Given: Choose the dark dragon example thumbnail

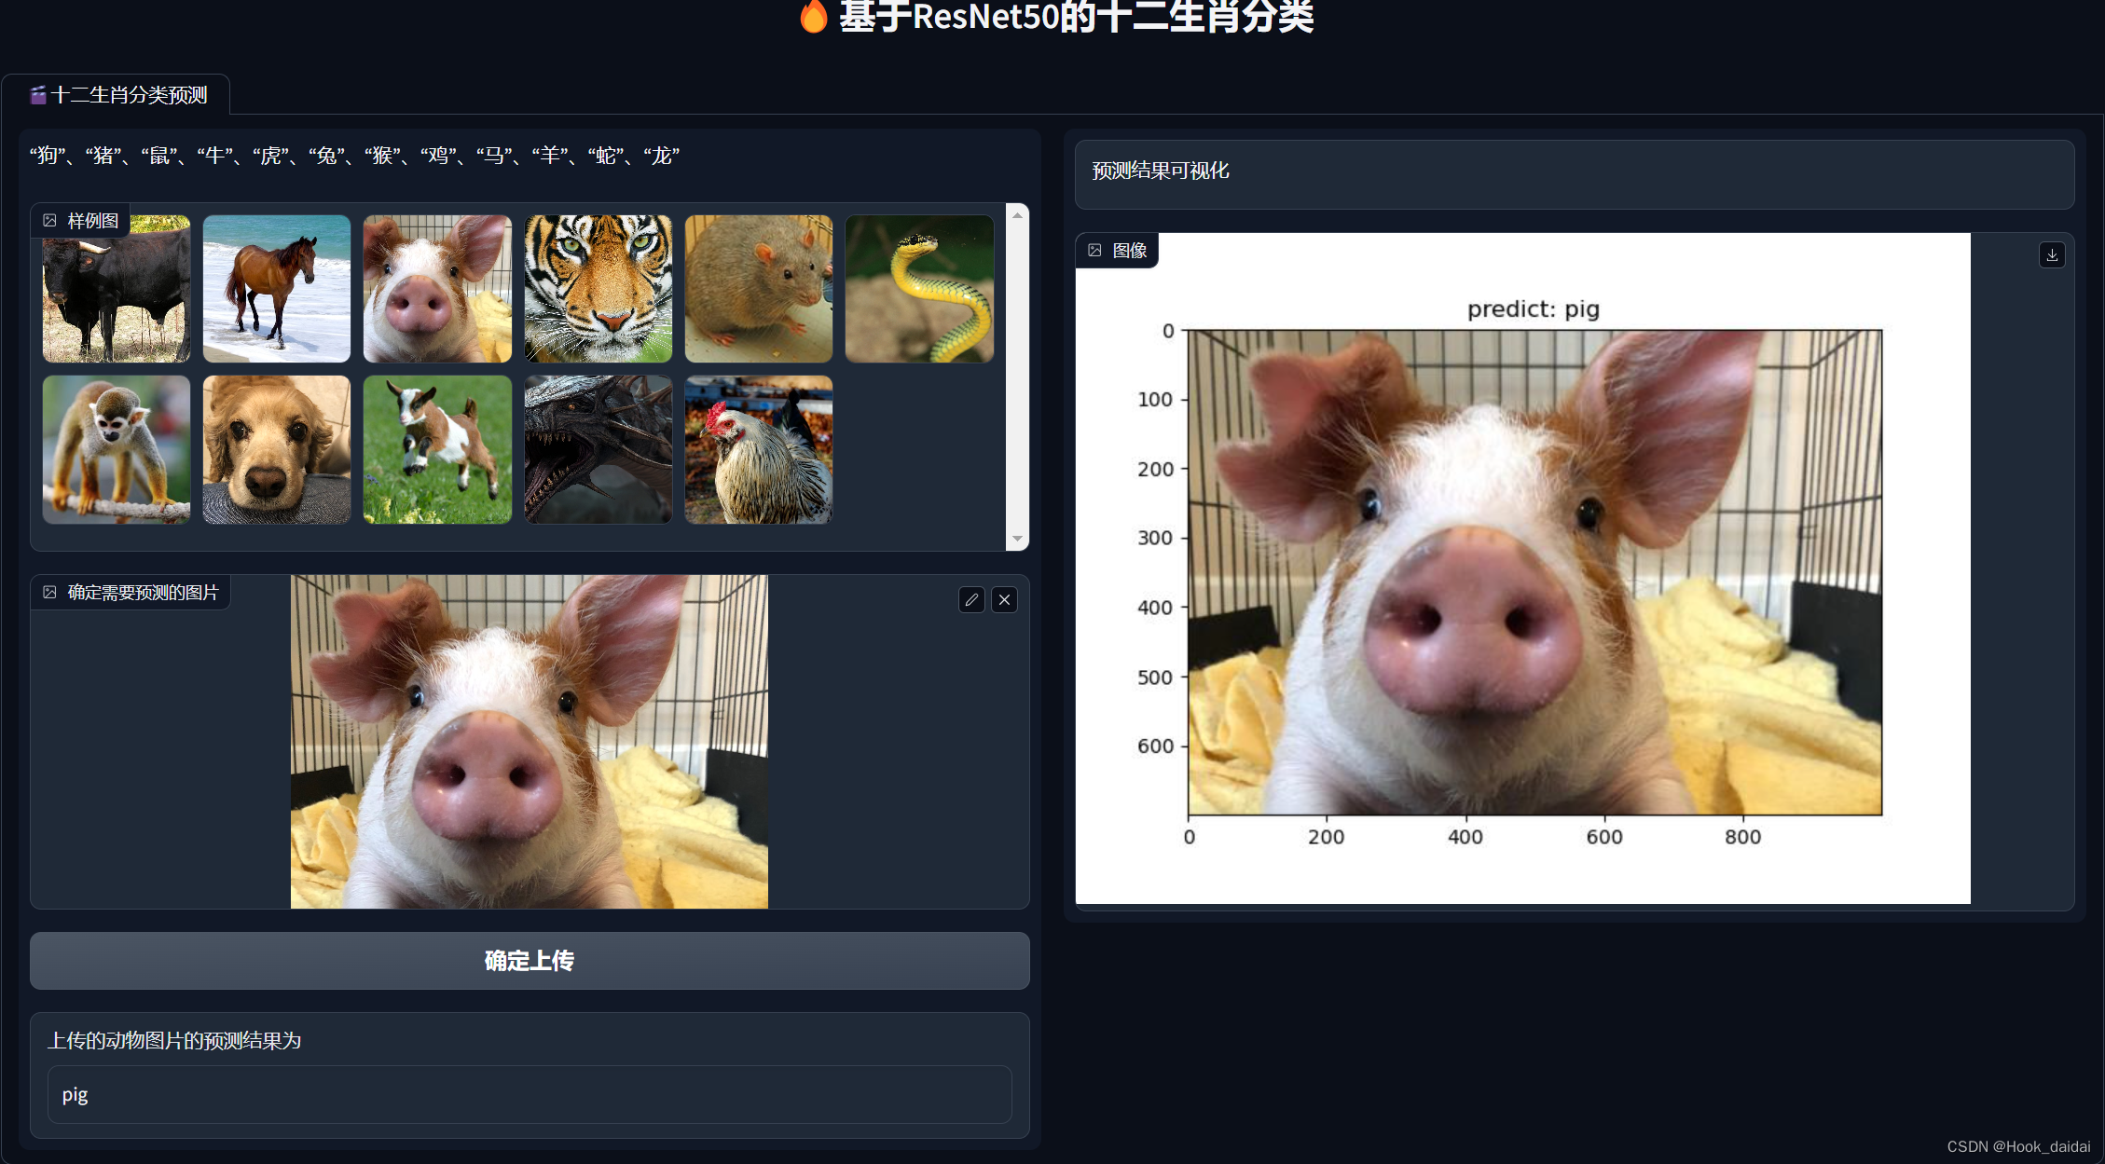Looking at the screenshot, I should tap(598, 449).
